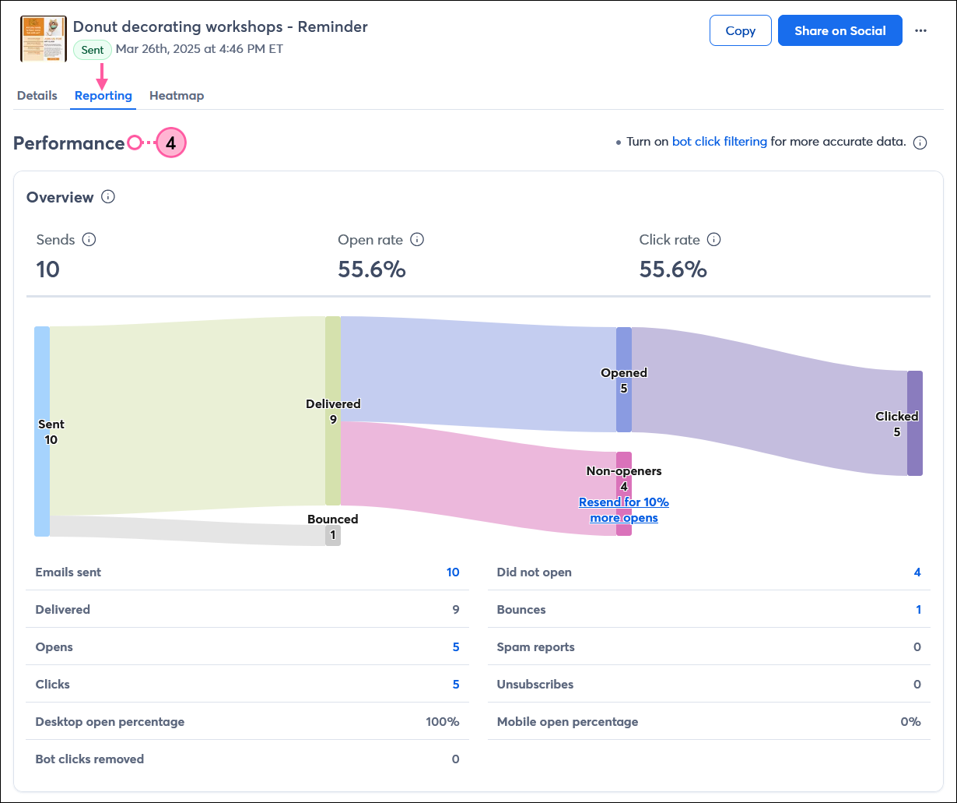Click the Bounces count of 1

[917, 609]
